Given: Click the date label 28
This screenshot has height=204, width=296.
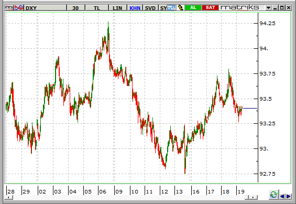Looking at the screenshot, I should (x=11, y=192).
